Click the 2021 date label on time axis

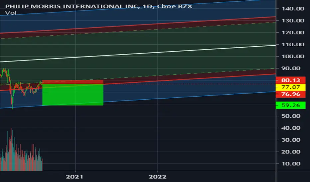coord(75,177)
